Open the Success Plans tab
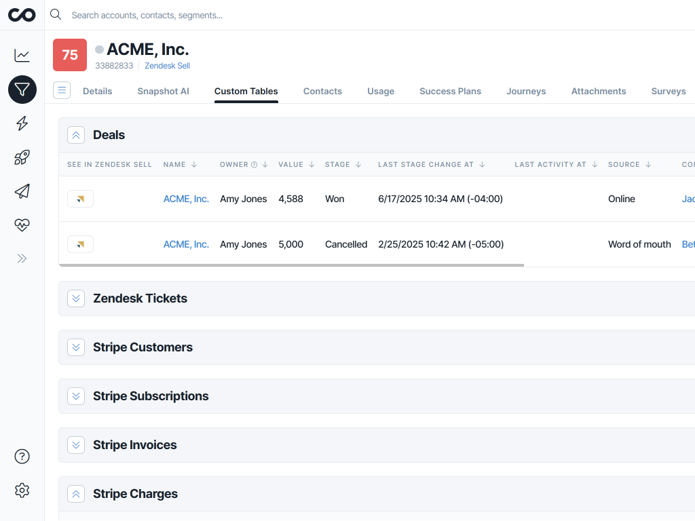Viewport: 695px width, 521px height. 450,91
